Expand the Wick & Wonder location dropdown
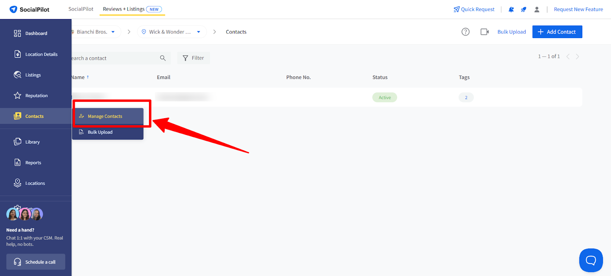This screenshot has height=276, width=611. tap(172, 32)
